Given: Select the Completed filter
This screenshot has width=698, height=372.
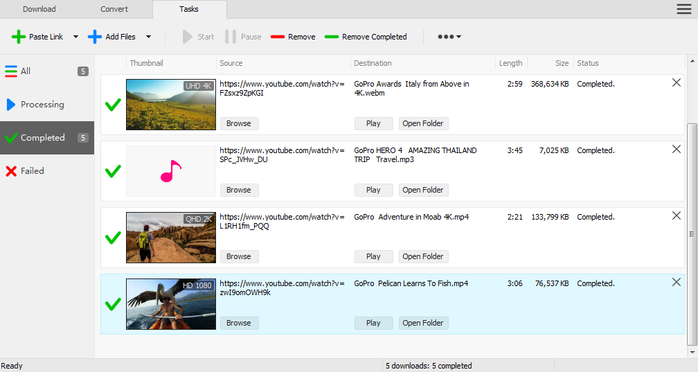Looking at the screenshot, I should [x=47, y=138].
